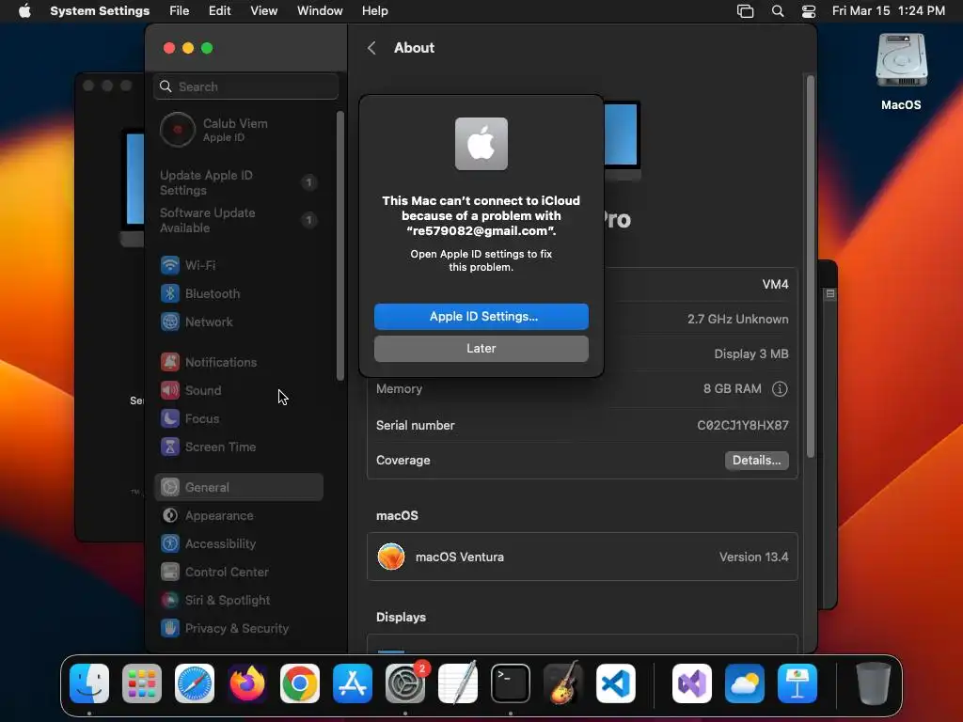Click the sidebar scrollbar
This screenshot has width=963, height=722.
(340, 245)
